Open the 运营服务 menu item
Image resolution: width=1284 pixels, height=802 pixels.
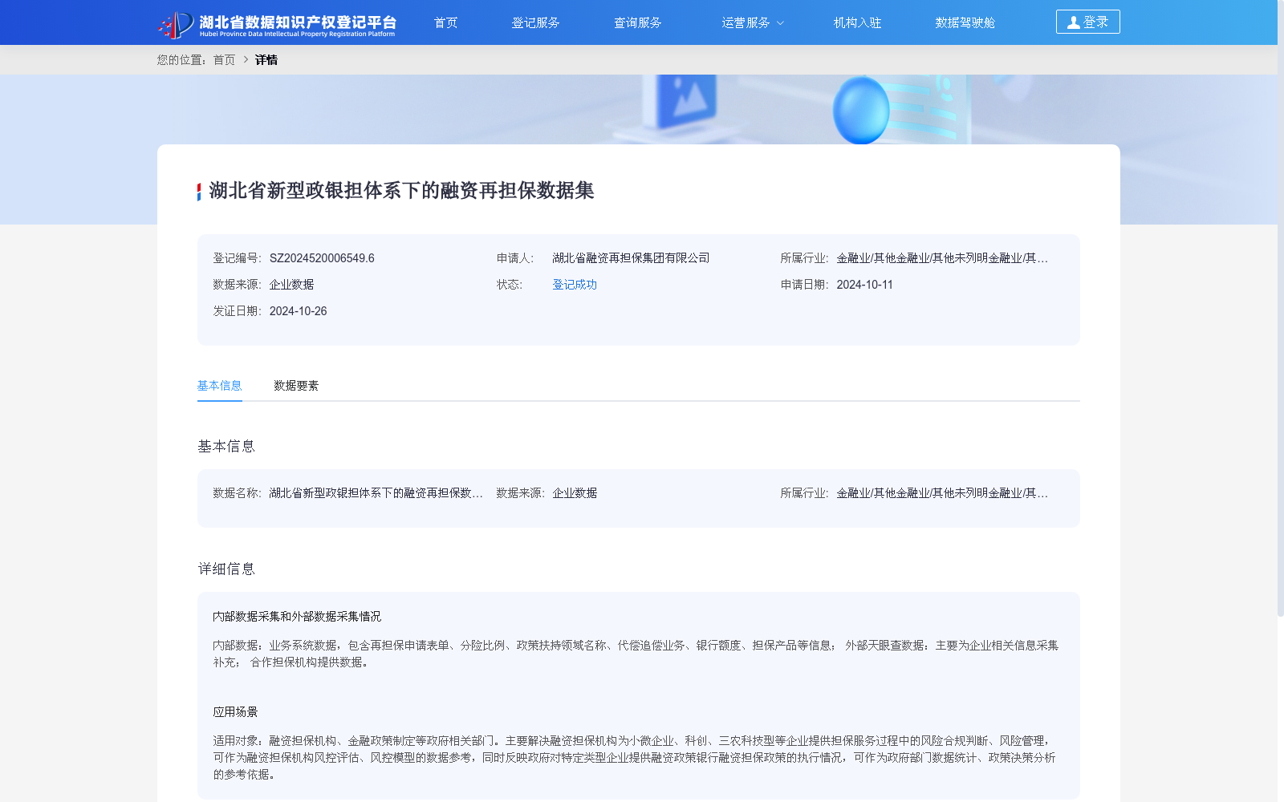[x=746, y=22]
